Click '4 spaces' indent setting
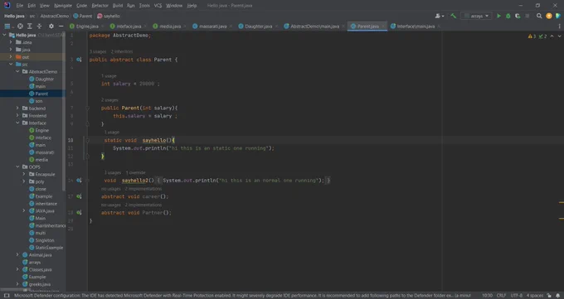 (x=535, y=296)
